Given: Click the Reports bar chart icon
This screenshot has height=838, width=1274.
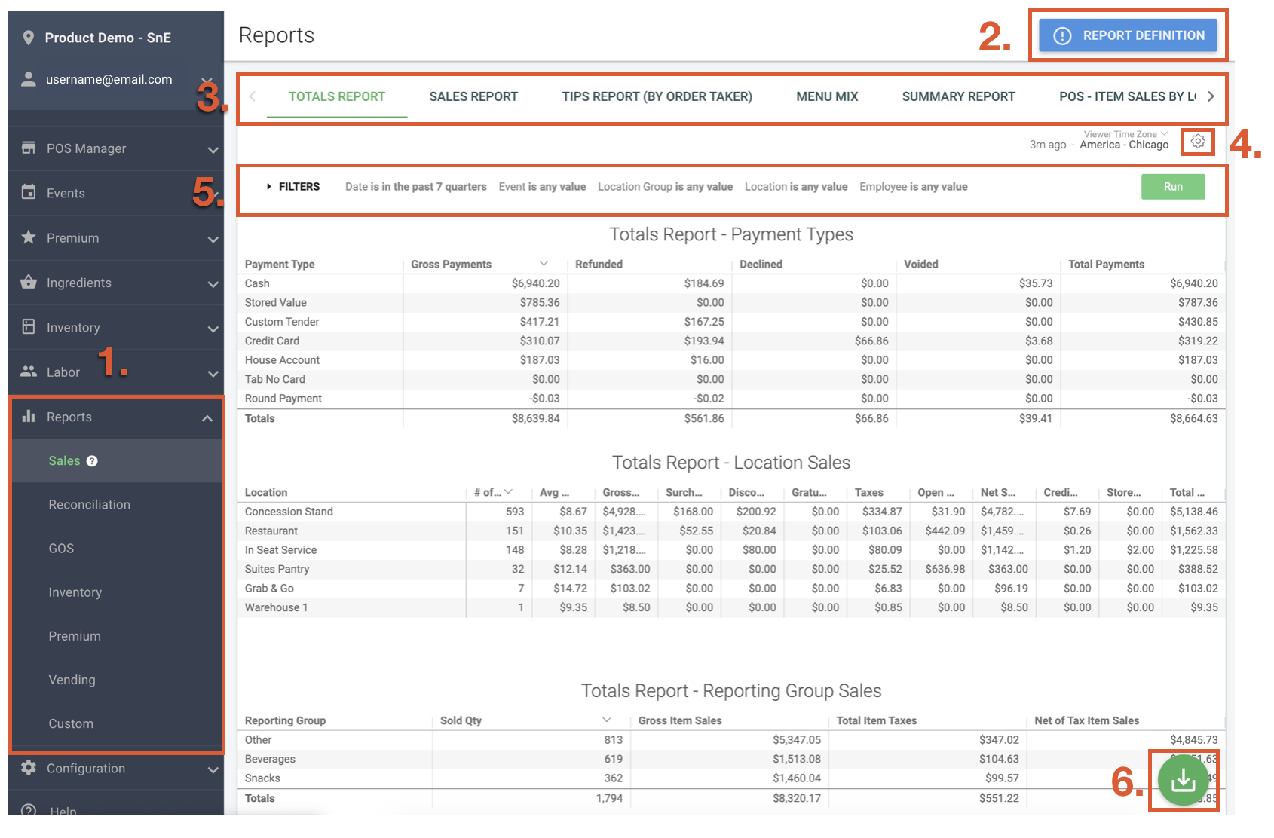Looking at the screenshot, I should (29, 416).
